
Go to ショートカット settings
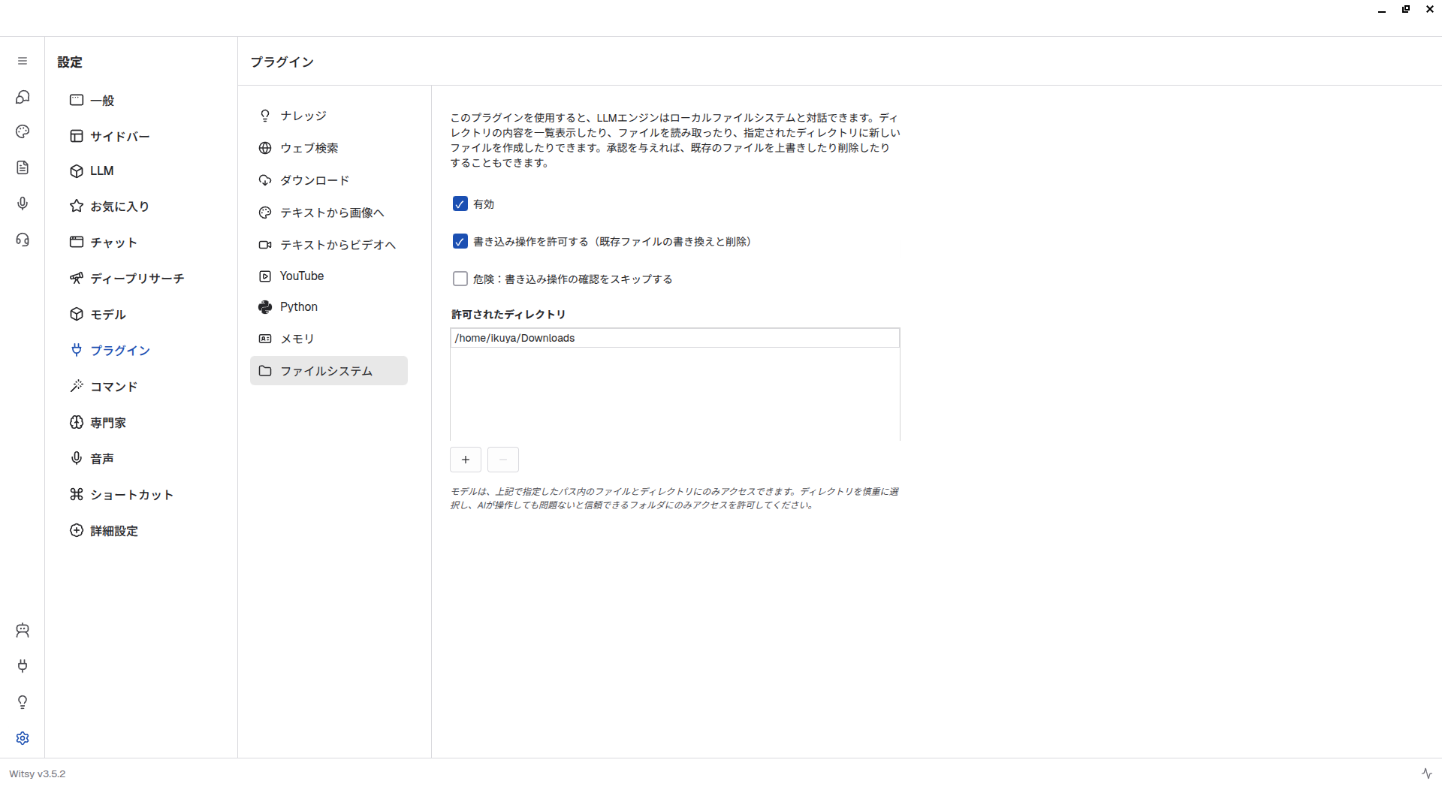[x=131, y=495]
